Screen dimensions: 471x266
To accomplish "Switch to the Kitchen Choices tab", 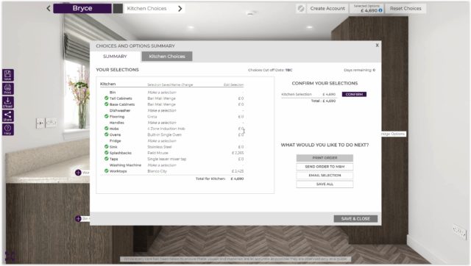I will pyautogui.click(x=167, y=57).
